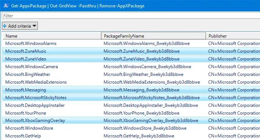Click Microsoft.WindowsStore_8wekyb3d8bbwe family name
The image size is (260, 140).
[145, 128]
